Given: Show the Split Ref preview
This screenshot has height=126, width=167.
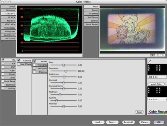Looking at the screenshot, I should click(91, 21).
